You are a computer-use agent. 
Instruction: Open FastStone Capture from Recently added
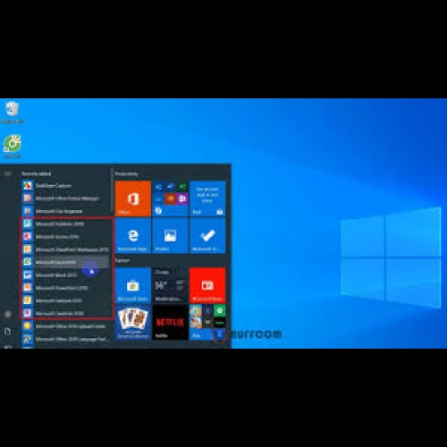65,186
